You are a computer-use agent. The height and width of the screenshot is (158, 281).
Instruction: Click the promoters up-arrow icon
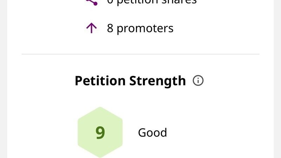(91, 28)
